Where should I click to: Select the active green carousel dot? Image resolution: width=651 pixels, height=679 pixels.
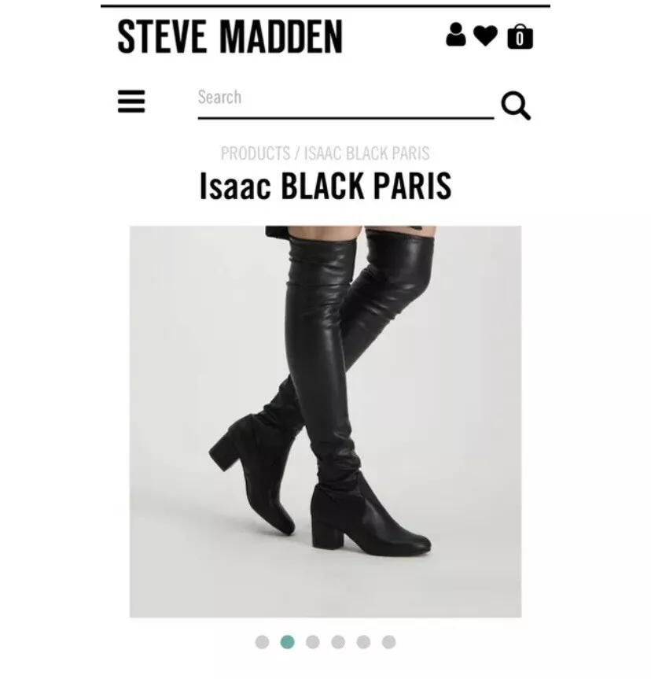(288, 642)
